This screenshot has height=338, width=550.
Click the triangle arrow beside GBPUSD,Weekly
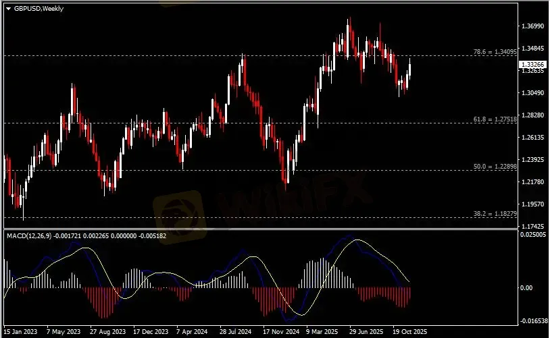[8, 9]
